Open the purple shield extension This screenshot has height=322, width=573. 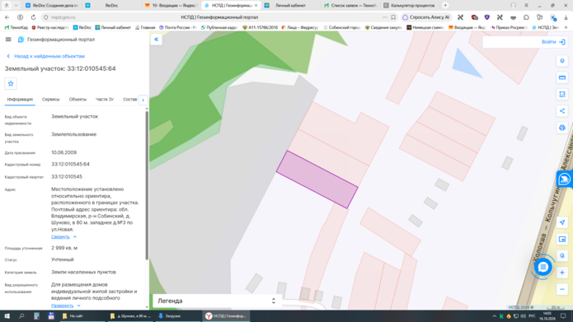tap(486, 17)
